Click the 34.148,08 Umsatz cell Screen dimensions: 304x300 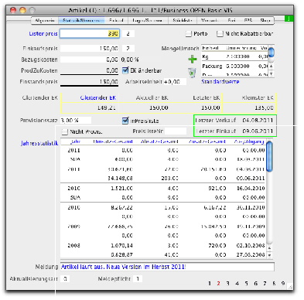[120, 178]
